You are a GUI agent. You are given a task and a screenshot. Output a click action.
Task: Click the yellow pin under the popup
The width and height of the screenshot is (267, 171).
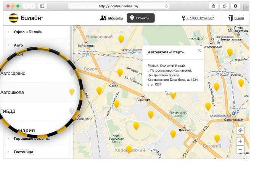point(173,95)
